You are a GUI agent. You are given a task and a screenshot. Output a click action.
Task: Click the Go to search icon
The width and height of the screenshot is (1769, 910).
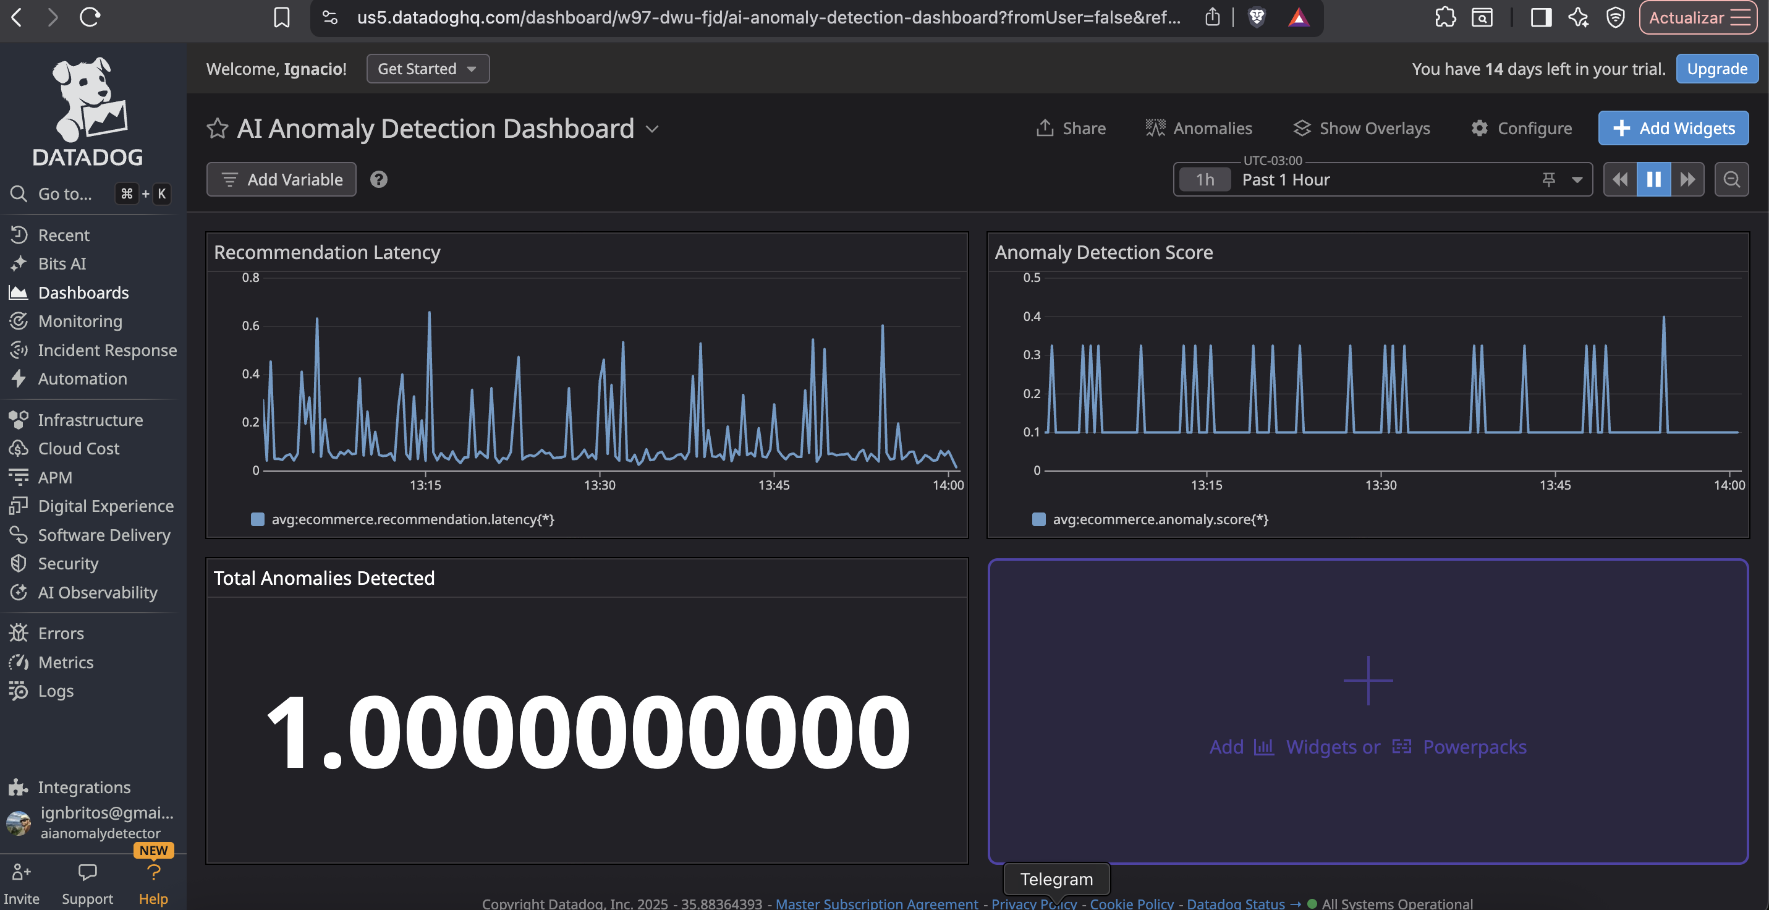(x=19, y=193)
